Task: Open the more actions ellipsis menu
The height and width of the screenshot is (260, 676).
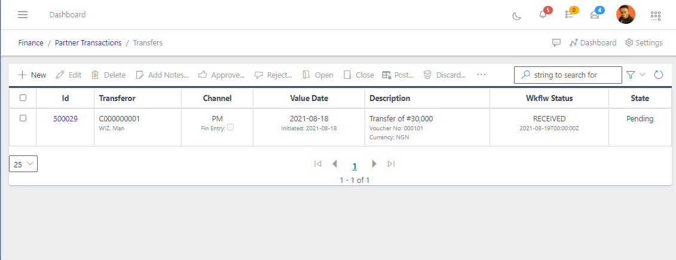Action: coord(482,75)
